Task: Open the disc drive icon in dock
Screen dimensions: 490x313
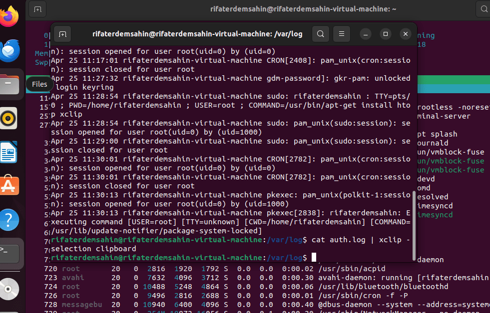Action: coord(9,289)
